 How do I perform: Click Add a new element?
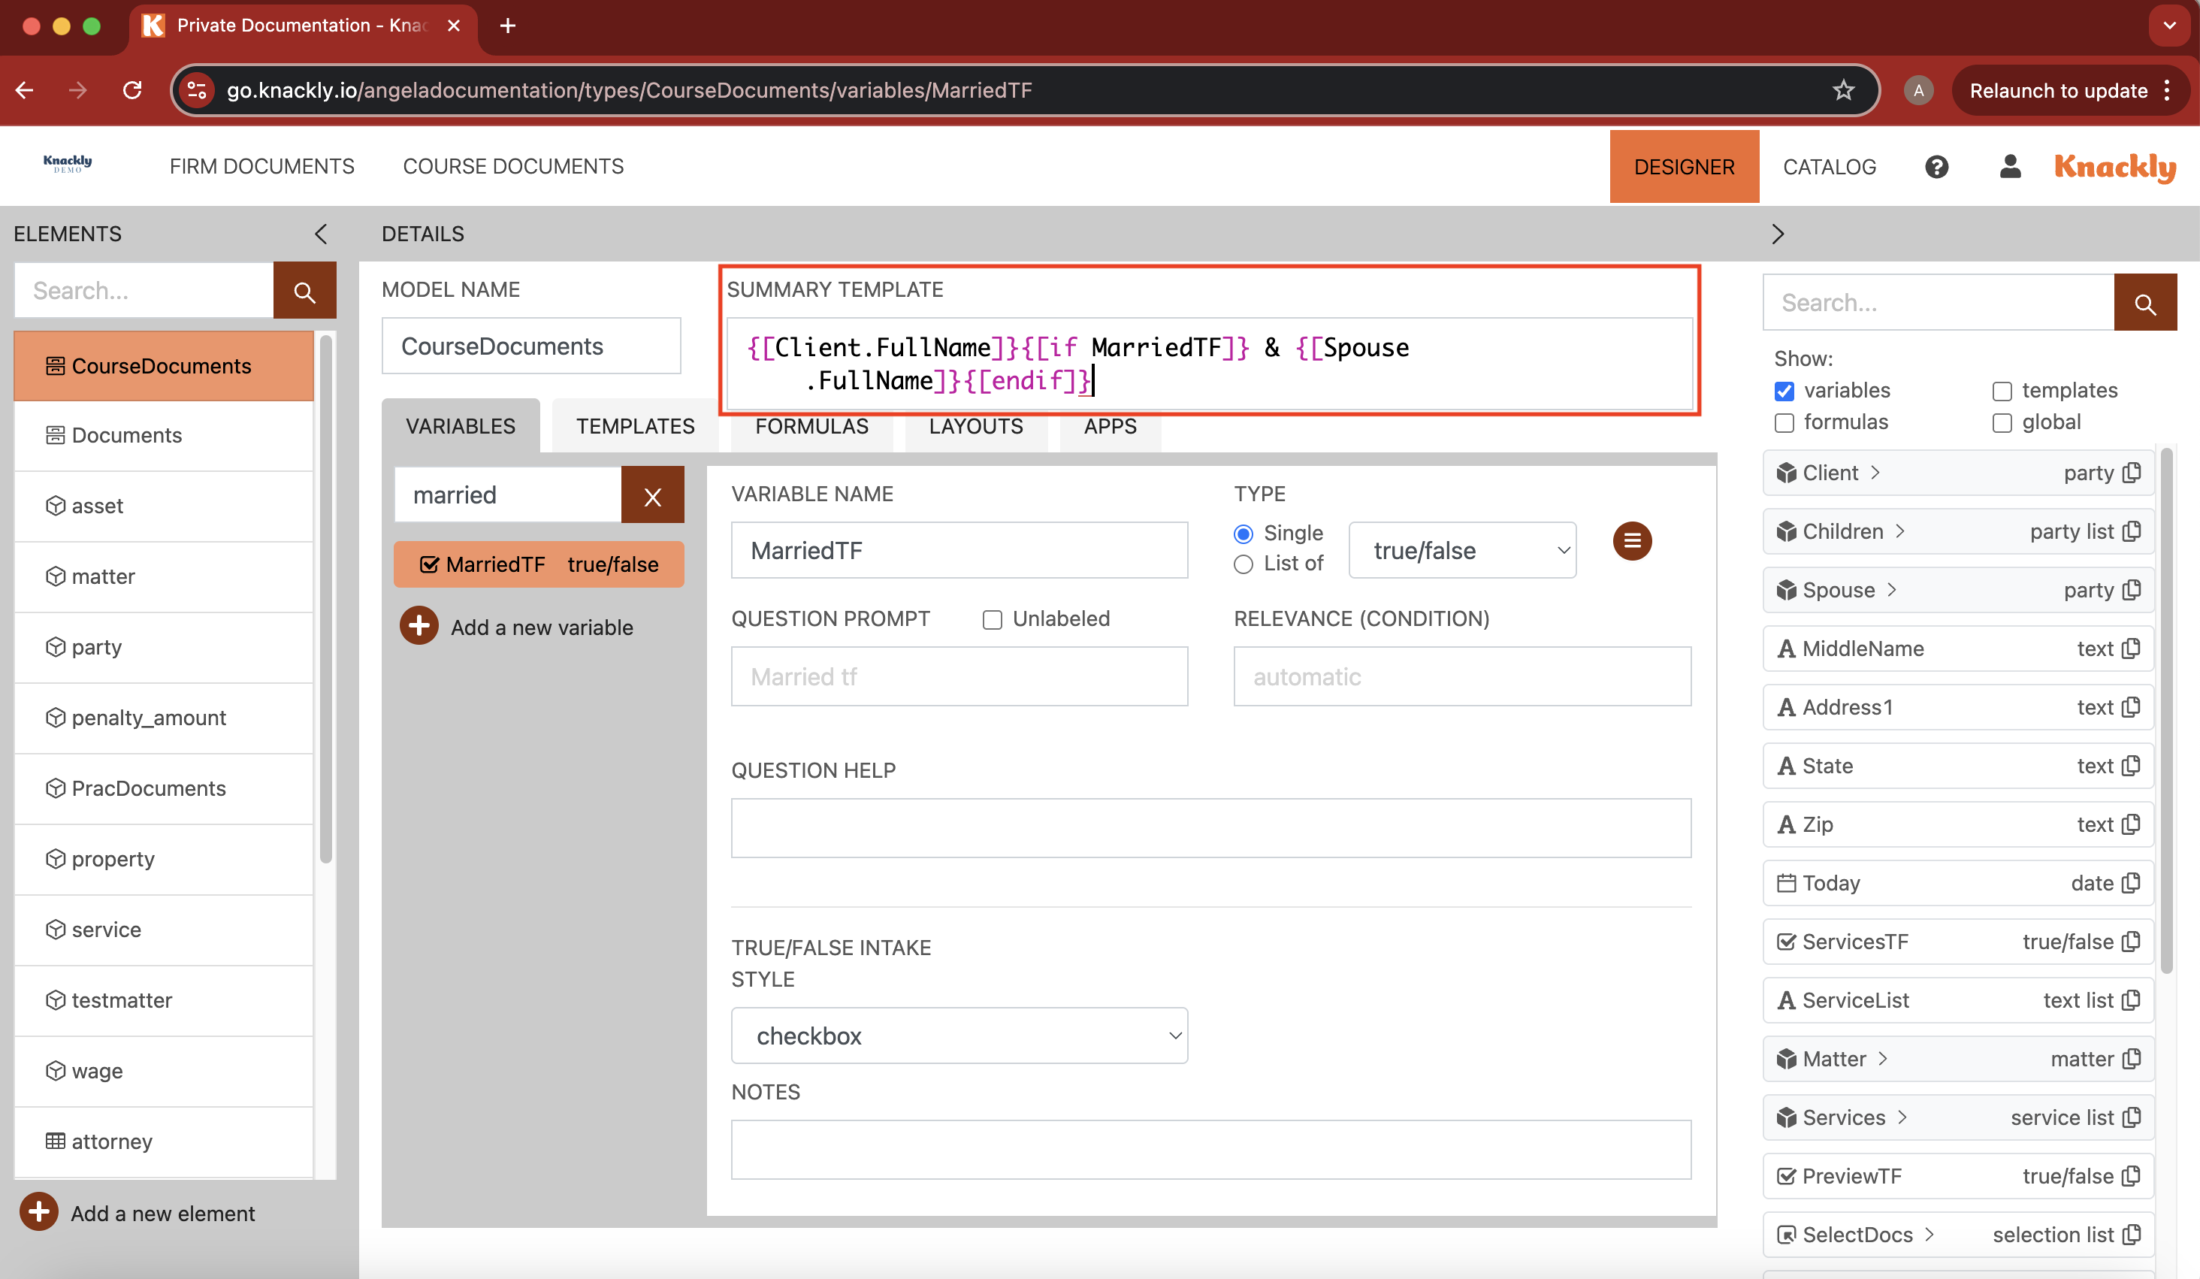[162, 1213]
